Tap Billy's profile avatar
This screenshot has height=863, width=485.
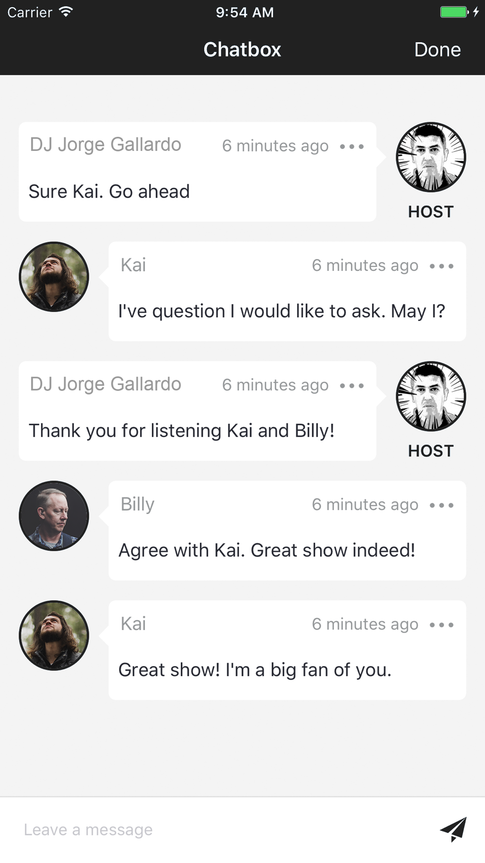click(54, 516)
